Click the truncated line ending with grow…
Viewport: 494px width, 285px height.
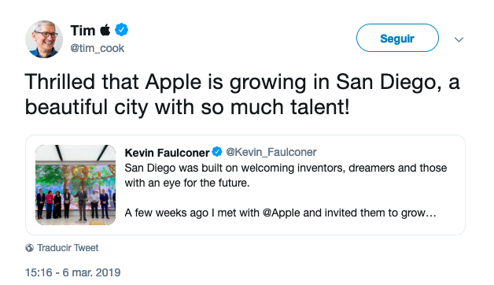(x=280, y=213)
